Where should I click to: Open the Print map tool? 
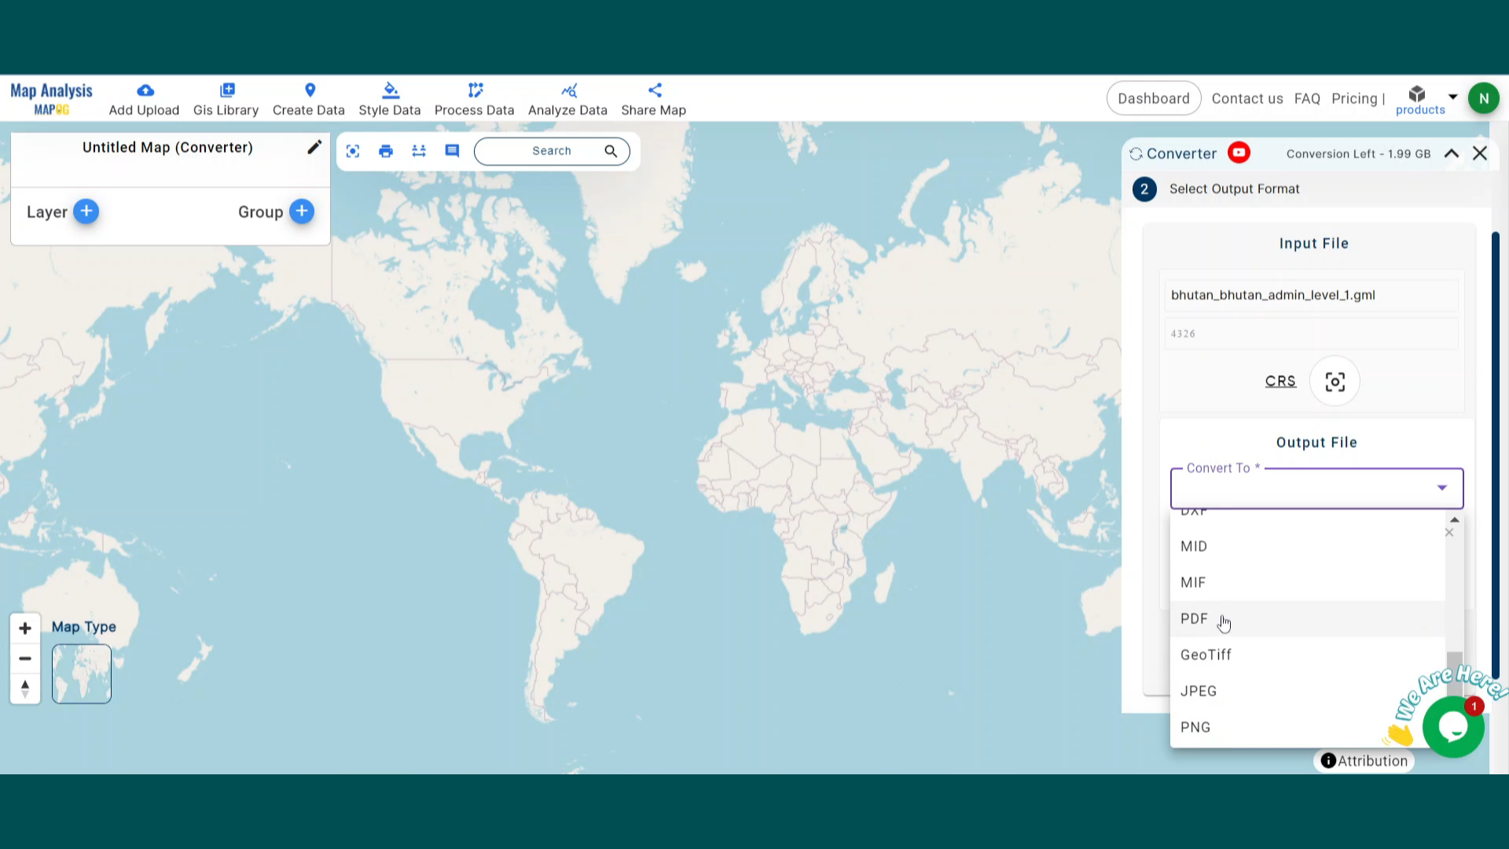click(385, 151)
